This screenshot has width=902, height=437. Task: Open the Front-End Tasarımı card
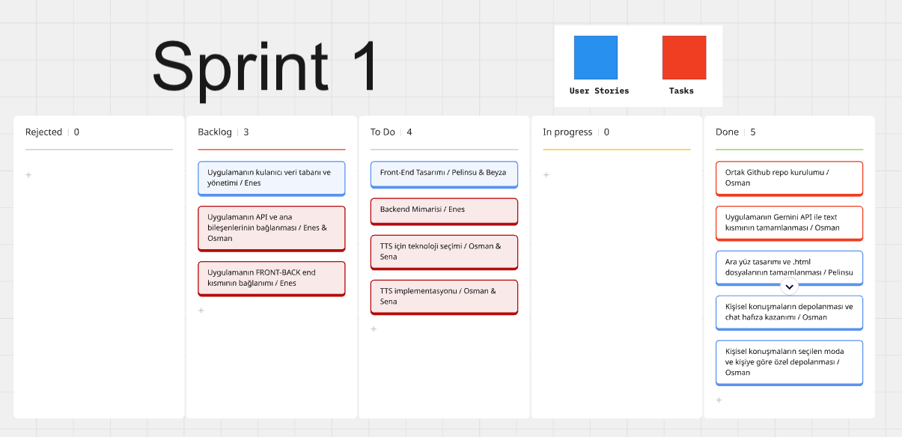click(444, 174)
